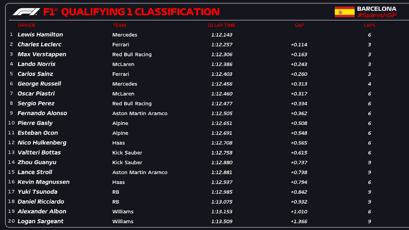Screen dimensions: 409x230
Task: Click the #SpanishGP hashtag
Action: (x=377, y=15)
